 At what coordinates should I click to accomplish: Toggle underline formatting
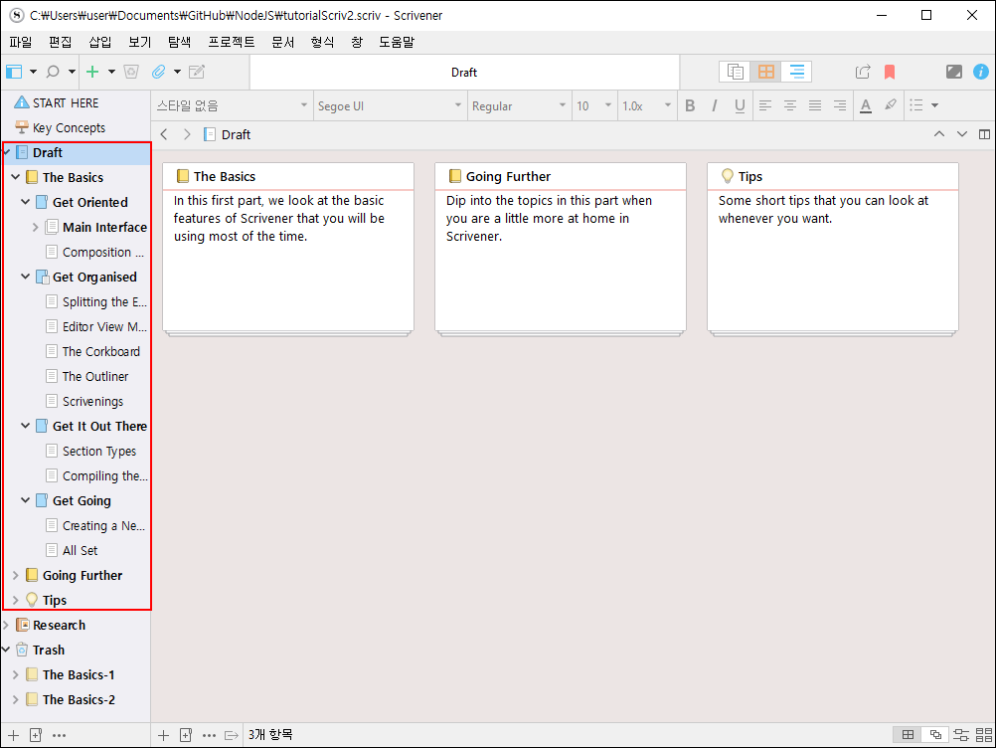click(740, 105)
